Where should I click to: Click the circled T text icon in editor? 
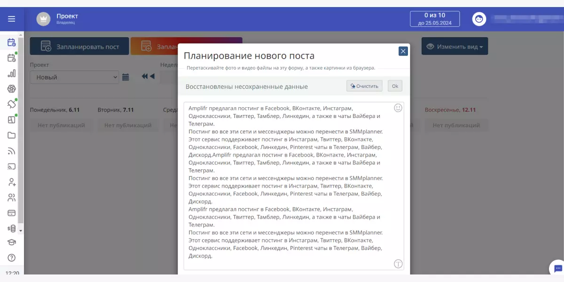pos(398,264)
